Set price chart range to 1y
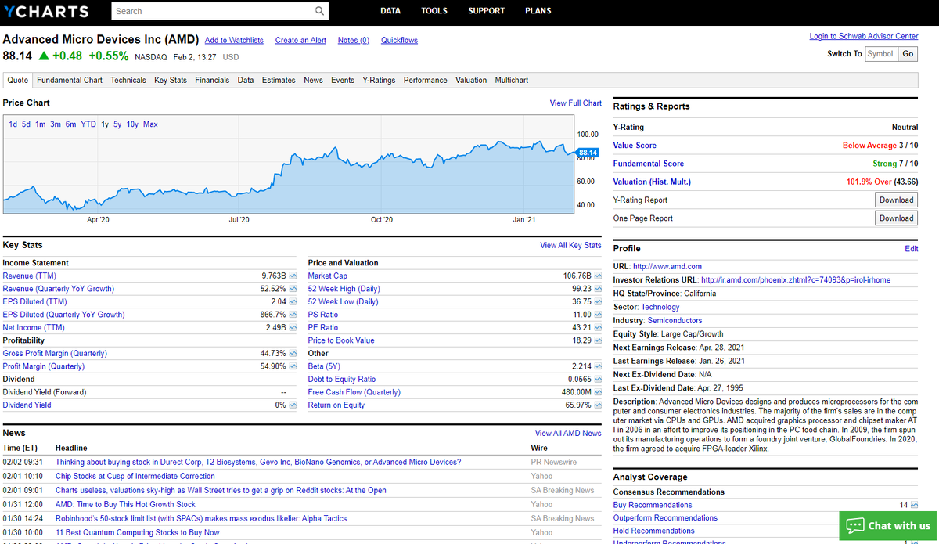Viewport: 939px width, 544px height. click(x=105, y=124)
